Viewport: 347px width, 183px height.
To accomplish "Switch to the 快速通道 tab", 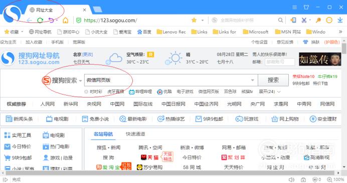I will [x=135, y=134].
